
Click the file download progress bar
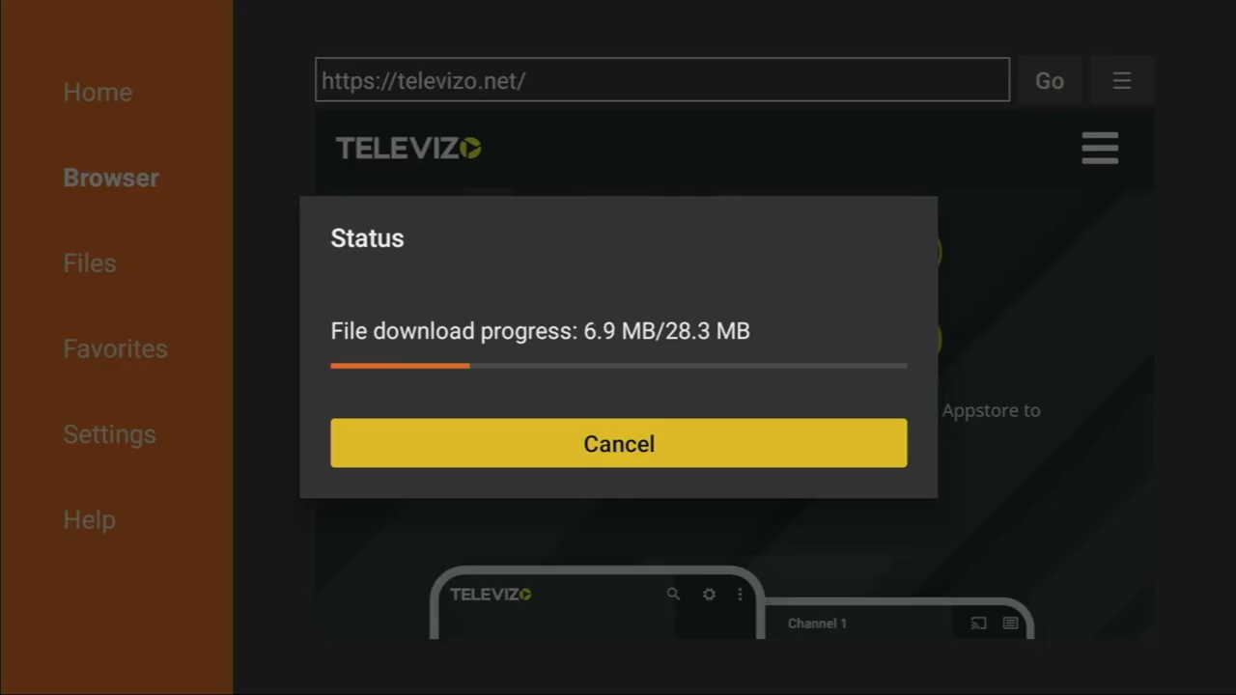click(x=619, y=366)
